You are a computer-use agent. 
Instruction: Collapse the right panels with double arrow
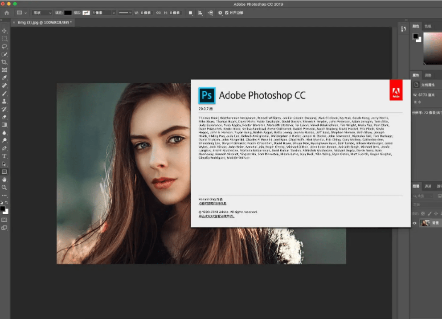coord(406,20)
